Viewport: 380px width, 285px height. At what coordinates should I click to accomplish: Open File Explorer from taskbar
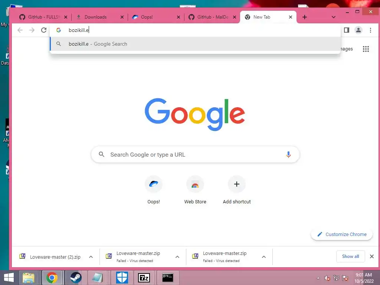point(29,278)
